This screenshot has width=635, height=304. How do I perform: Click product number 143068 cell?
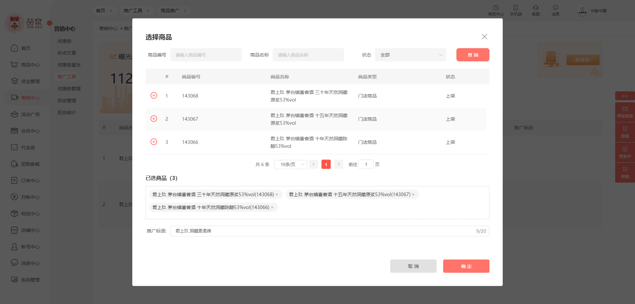click(x=190, y=96)
